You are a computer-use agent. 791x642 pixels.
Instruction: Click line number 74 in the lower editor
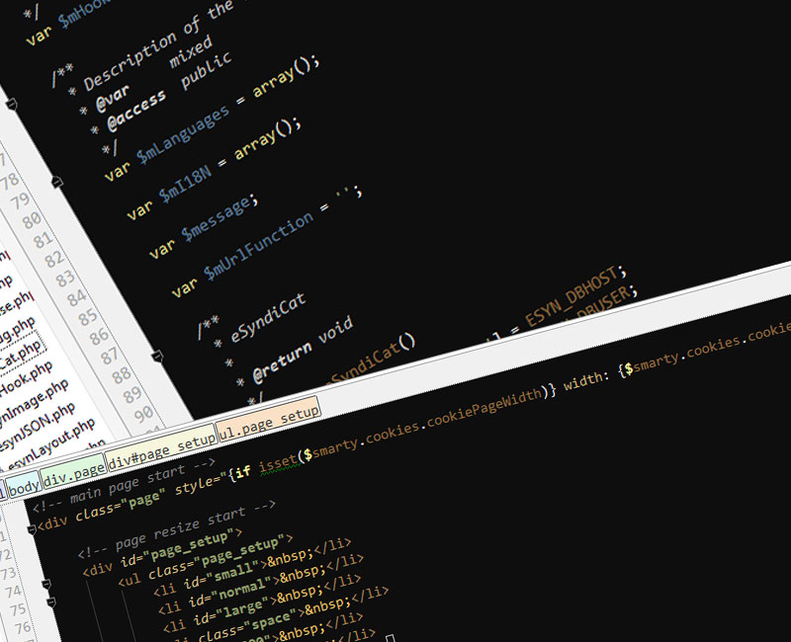click(x=14, y=591)
